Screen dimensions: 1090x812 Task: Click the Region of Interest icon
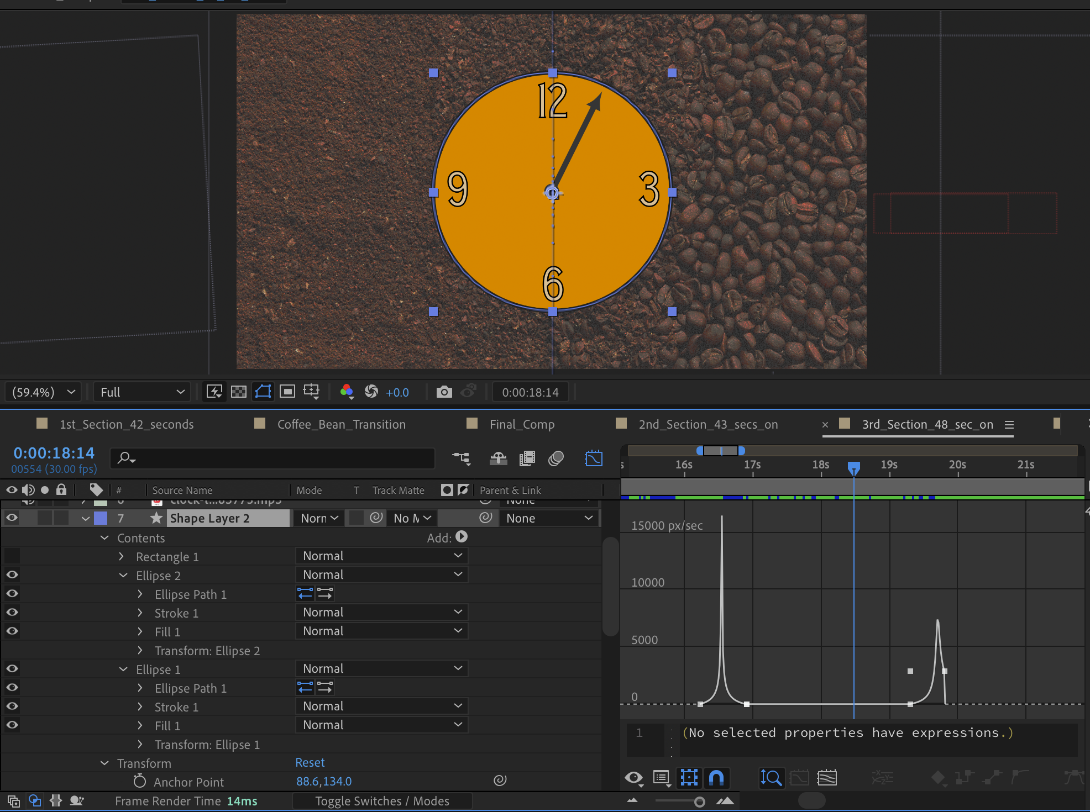287,392
